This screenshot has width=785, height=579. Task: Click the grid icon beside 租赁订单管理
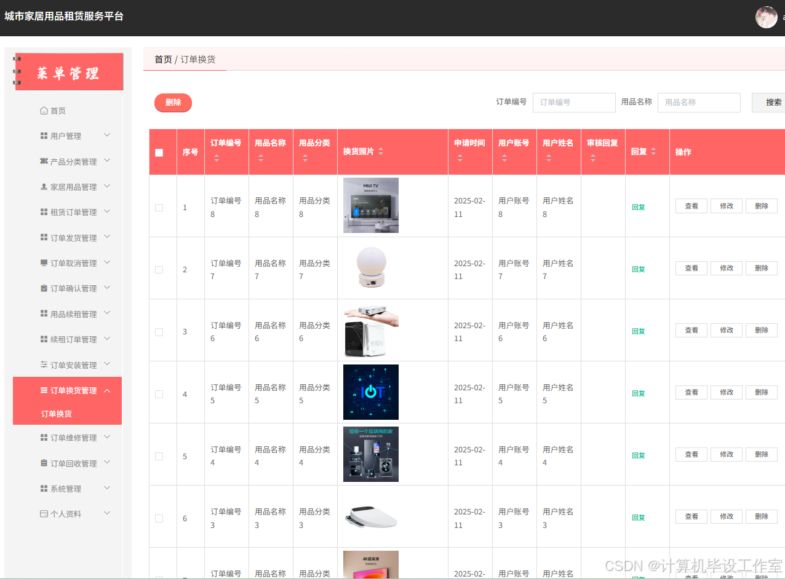click(44, 212)
